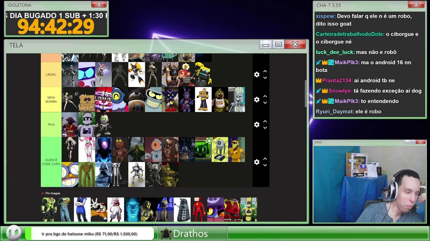
Task: Move the QUEM É ESSE CARA tier down
Action: click(x=265, y=165)
